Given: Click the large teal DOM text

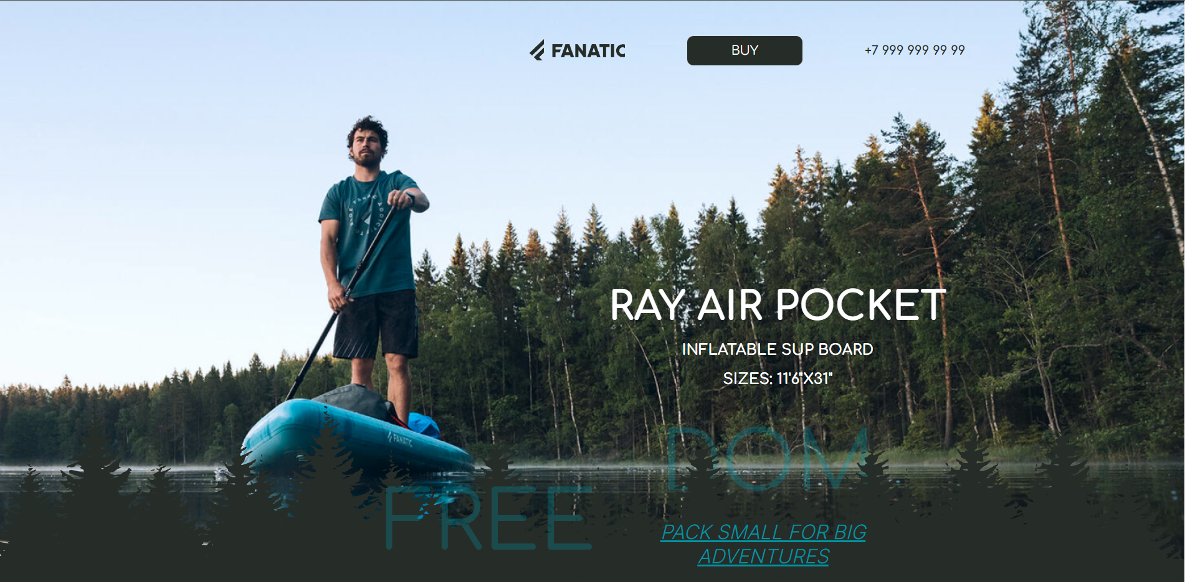Looking at the screenshot, I should (x=767, y=459).
